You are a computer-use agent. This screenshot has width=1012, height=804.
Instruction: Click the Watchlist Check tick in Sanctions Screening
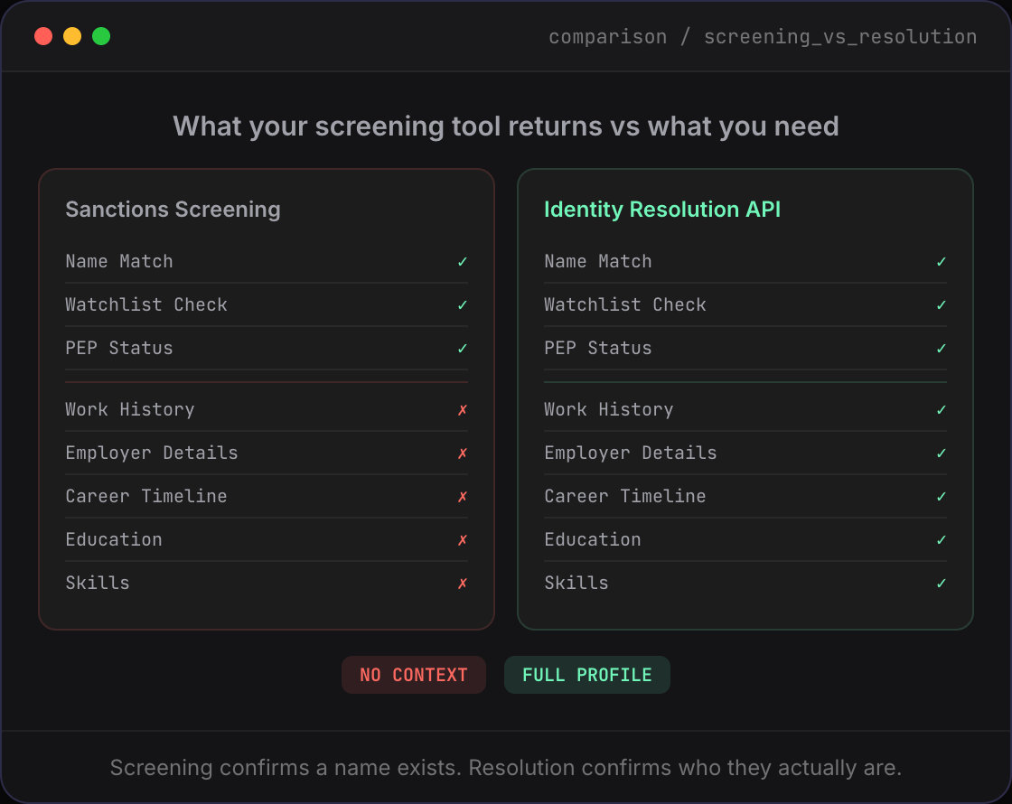(x=462, y=304)
